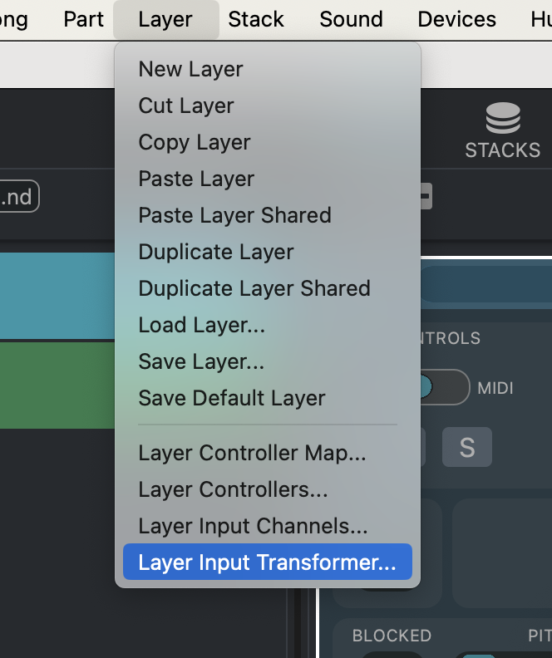This screenshot has width=552, height=658.
Task: Click Save Default Layer
Action: (x=232, y=398)
